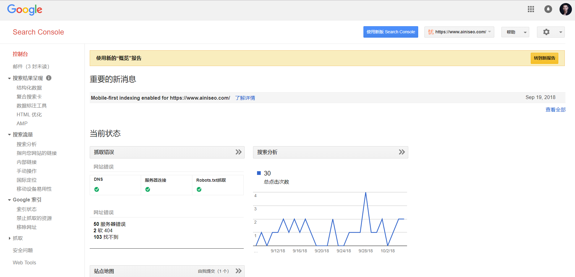The height and width of the screenshot is (277, 575).
Task: Click the Robots.txt抓取 green check status
Action: pyautogui.click(x=199, y=189)
